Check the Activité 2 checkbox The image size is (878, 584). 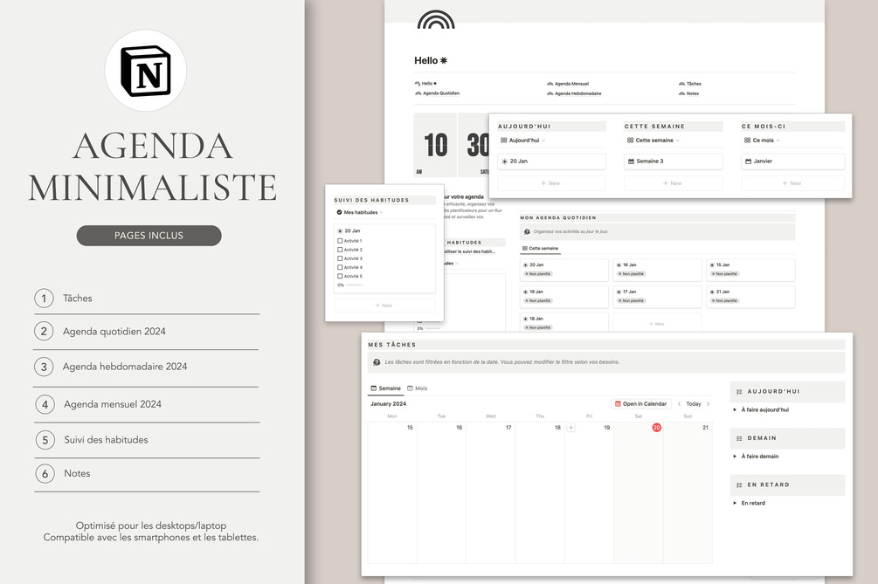point(340,250)
